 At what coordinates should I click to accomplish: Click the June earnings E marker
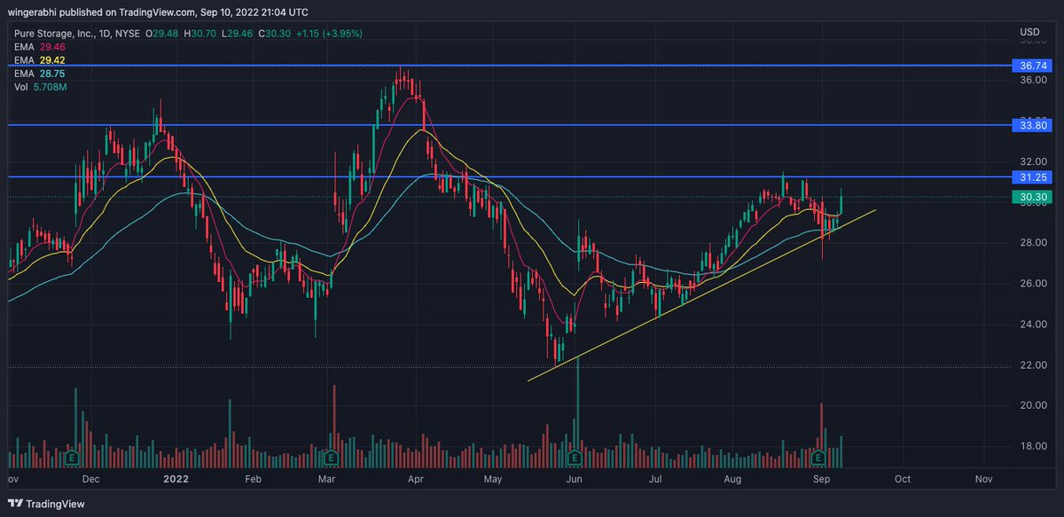click(574, 458)
